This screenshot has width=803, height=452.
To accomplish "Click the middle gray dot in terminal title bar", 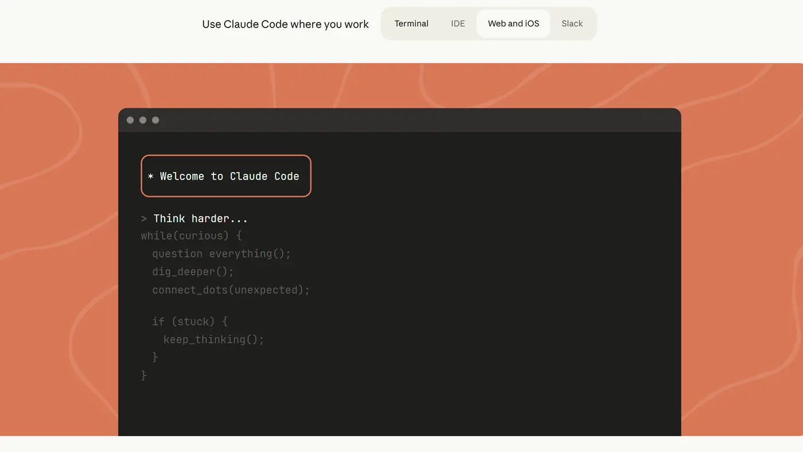I will 143,120.
